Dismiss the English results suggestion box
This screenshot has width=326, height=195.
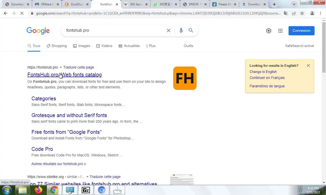pyautogui.click(x=308, y=66)
